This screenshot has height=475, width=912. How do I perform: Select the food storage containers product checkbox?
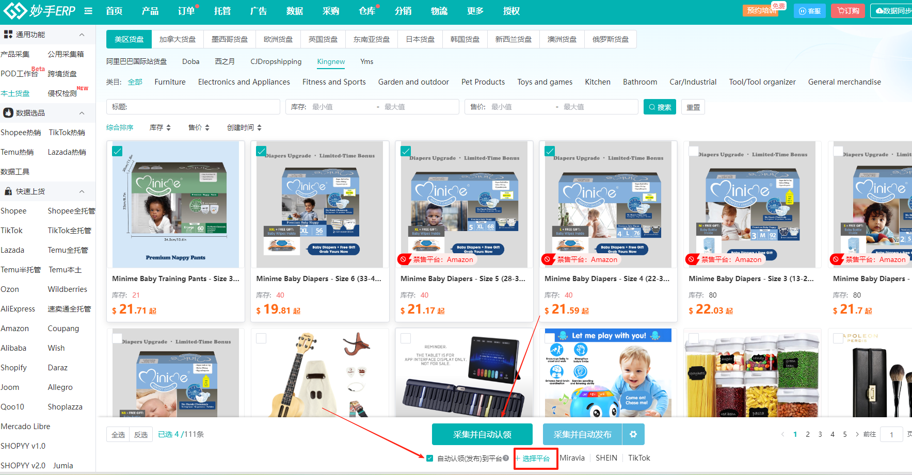pyautogui.click(x=694, y=338)
